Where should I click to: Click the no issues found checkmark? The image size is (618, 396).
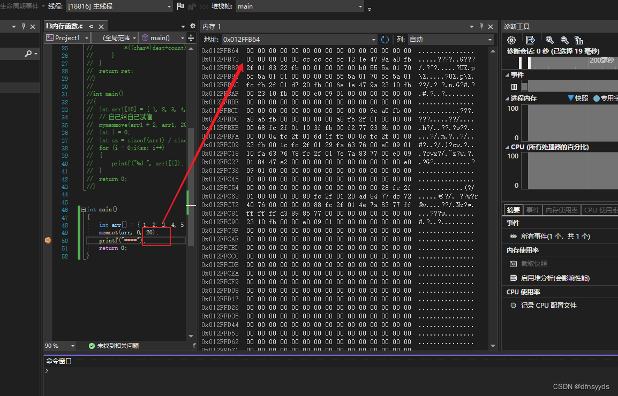(x=92, y=346)
